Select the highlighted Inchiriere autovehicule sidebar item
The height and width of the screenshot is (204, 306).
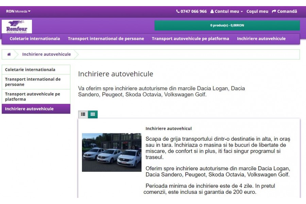point(36,109)
